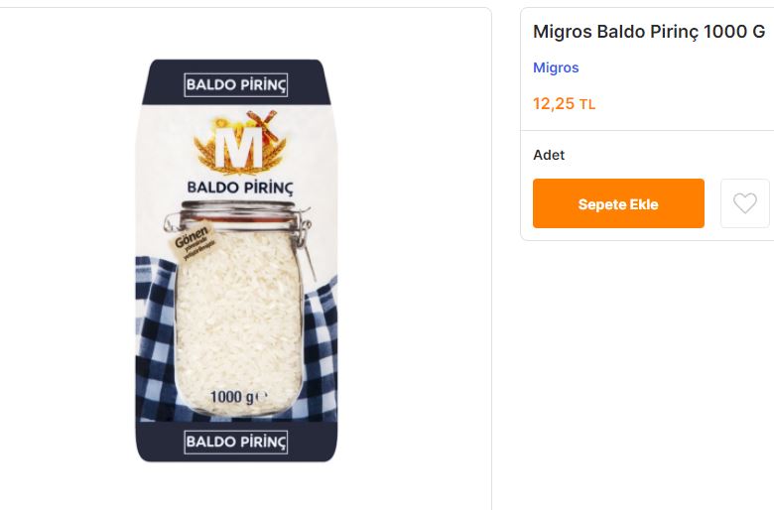Click the glass jar lid in image
This screenshot has height=510, width=774.
coord(239,210)
